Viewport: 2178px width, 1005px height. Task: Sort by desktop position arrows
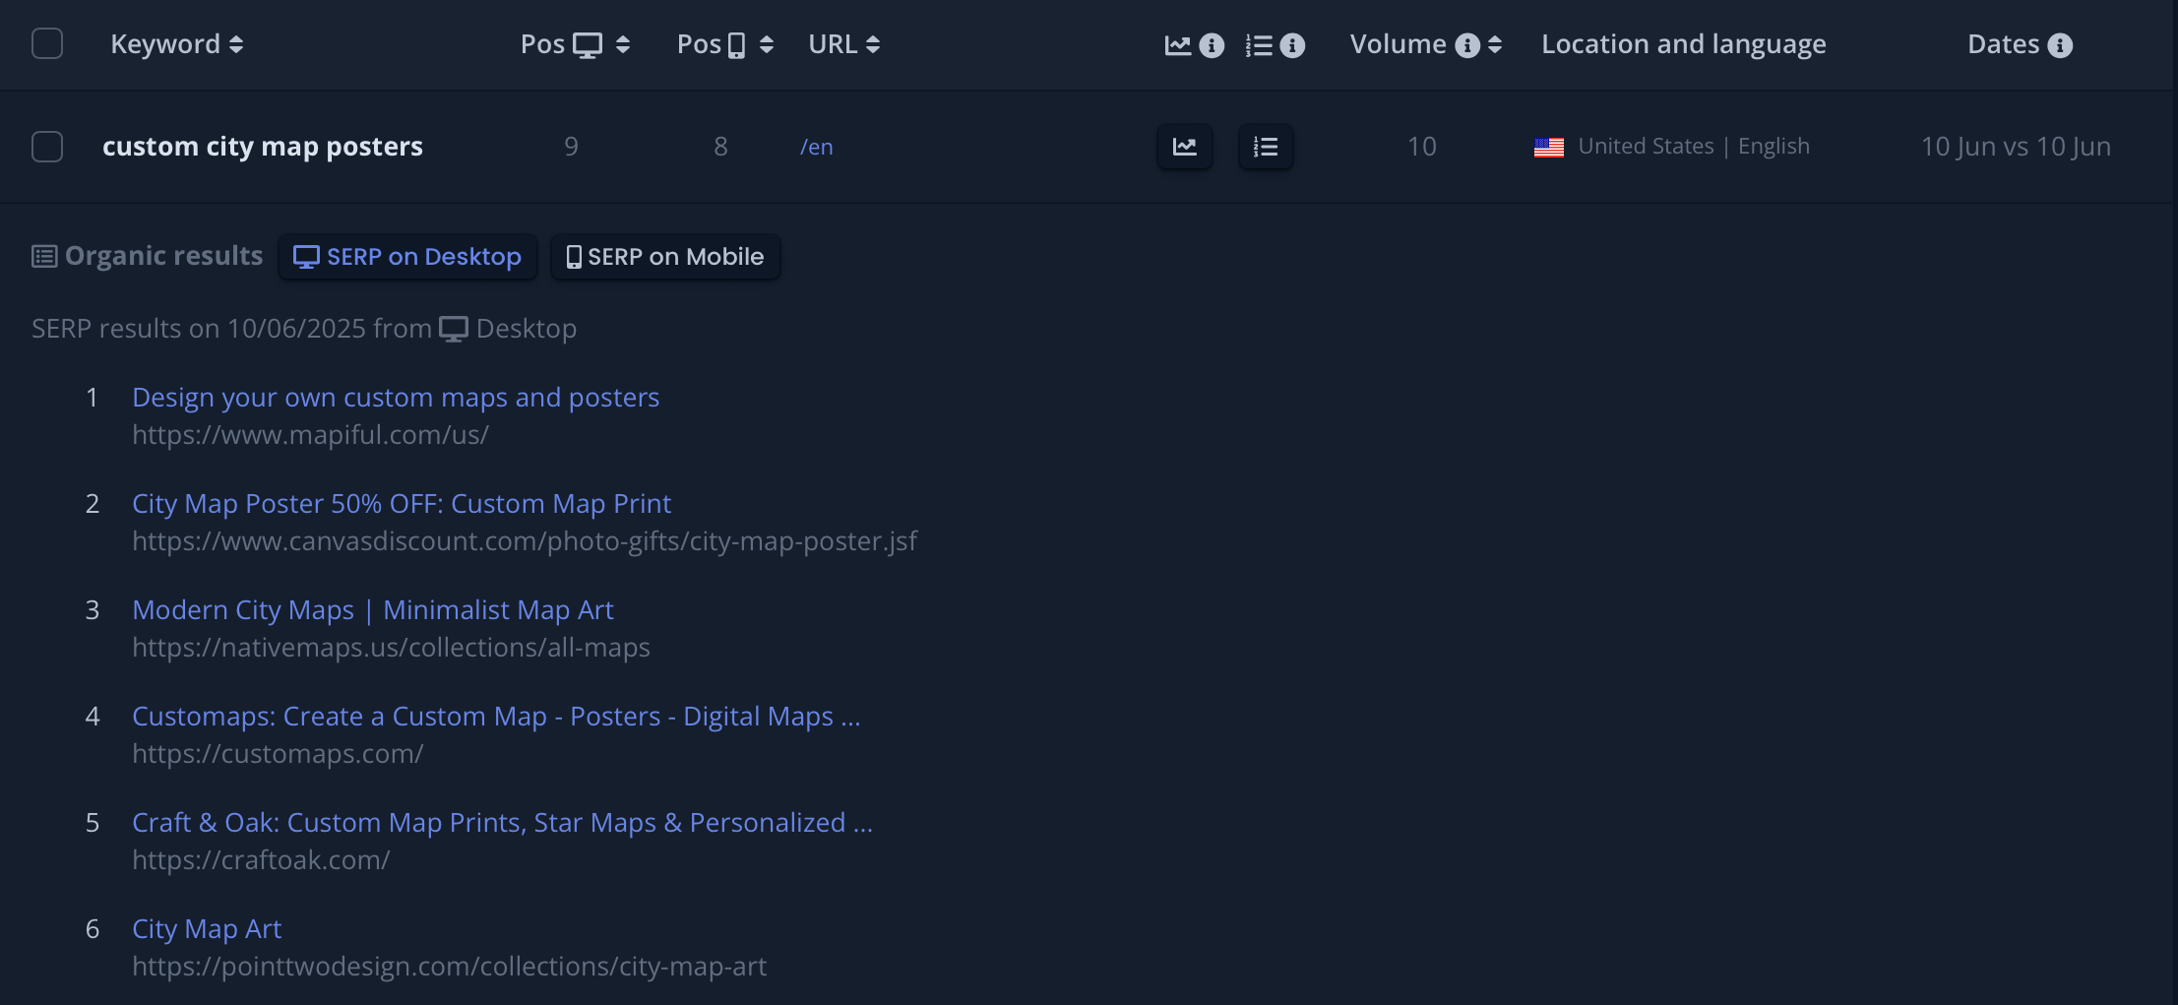(x=622, y=44)
